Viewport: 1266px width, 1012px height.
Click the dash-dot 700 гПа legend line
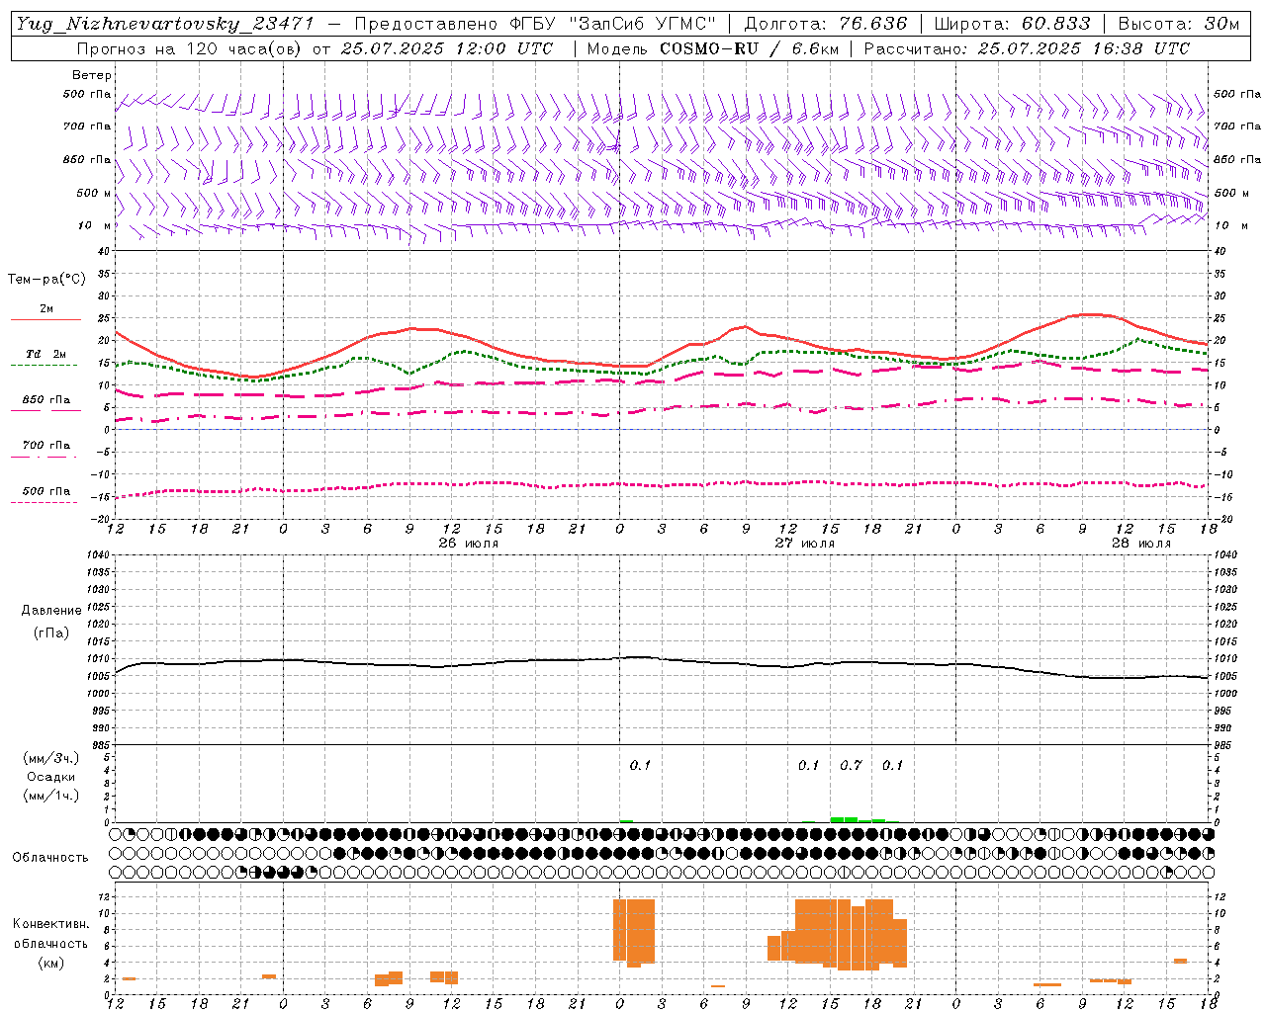click(45, 457)
